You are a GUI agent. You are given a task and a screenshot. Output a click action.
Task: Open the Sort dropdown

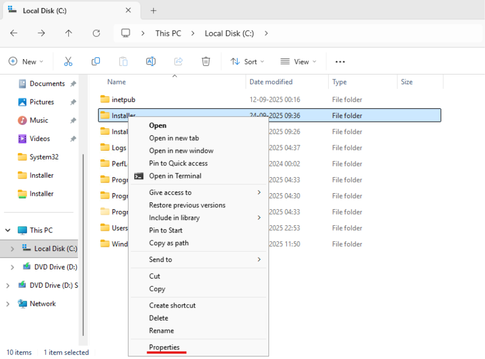(247, 61)
